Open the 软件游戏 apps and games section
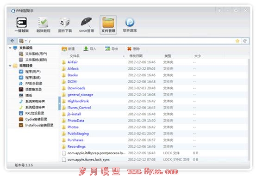The height and width of the screenshot is (176, 256). (x=130, y=25)
